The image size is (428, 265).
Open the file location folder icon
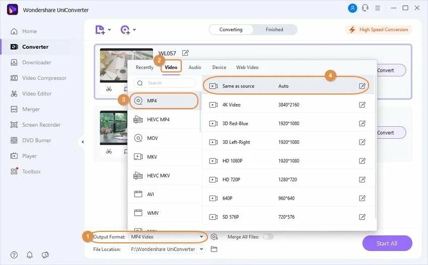pyautogui.click(x=214, y=249)
